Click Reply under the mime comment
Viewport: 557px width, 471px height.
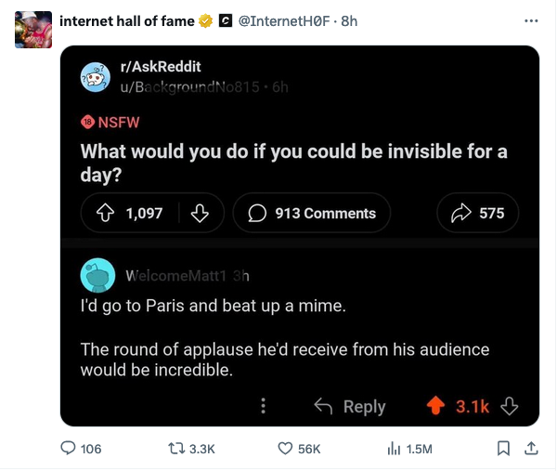click(350, 406)
